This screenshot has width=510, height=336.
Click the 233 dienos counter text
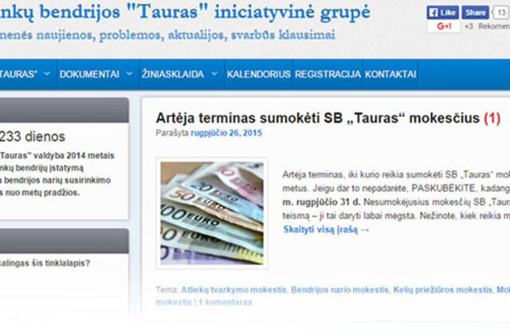coord(33,137)
